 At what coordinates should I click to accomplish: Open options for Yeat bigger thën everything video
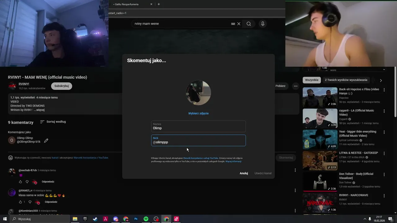coord(384,132)
